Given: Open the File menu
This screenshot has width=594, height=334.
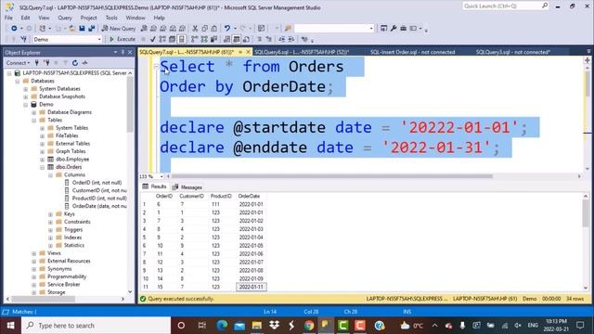Looking at the screenshot, I should [8, 18].
